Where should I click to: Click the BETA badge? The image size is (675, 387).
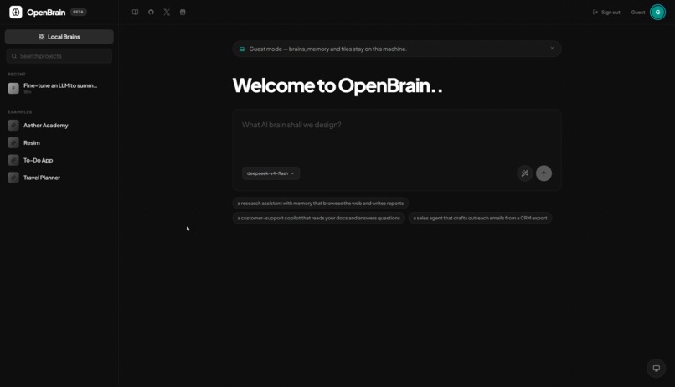pos(79,12)
